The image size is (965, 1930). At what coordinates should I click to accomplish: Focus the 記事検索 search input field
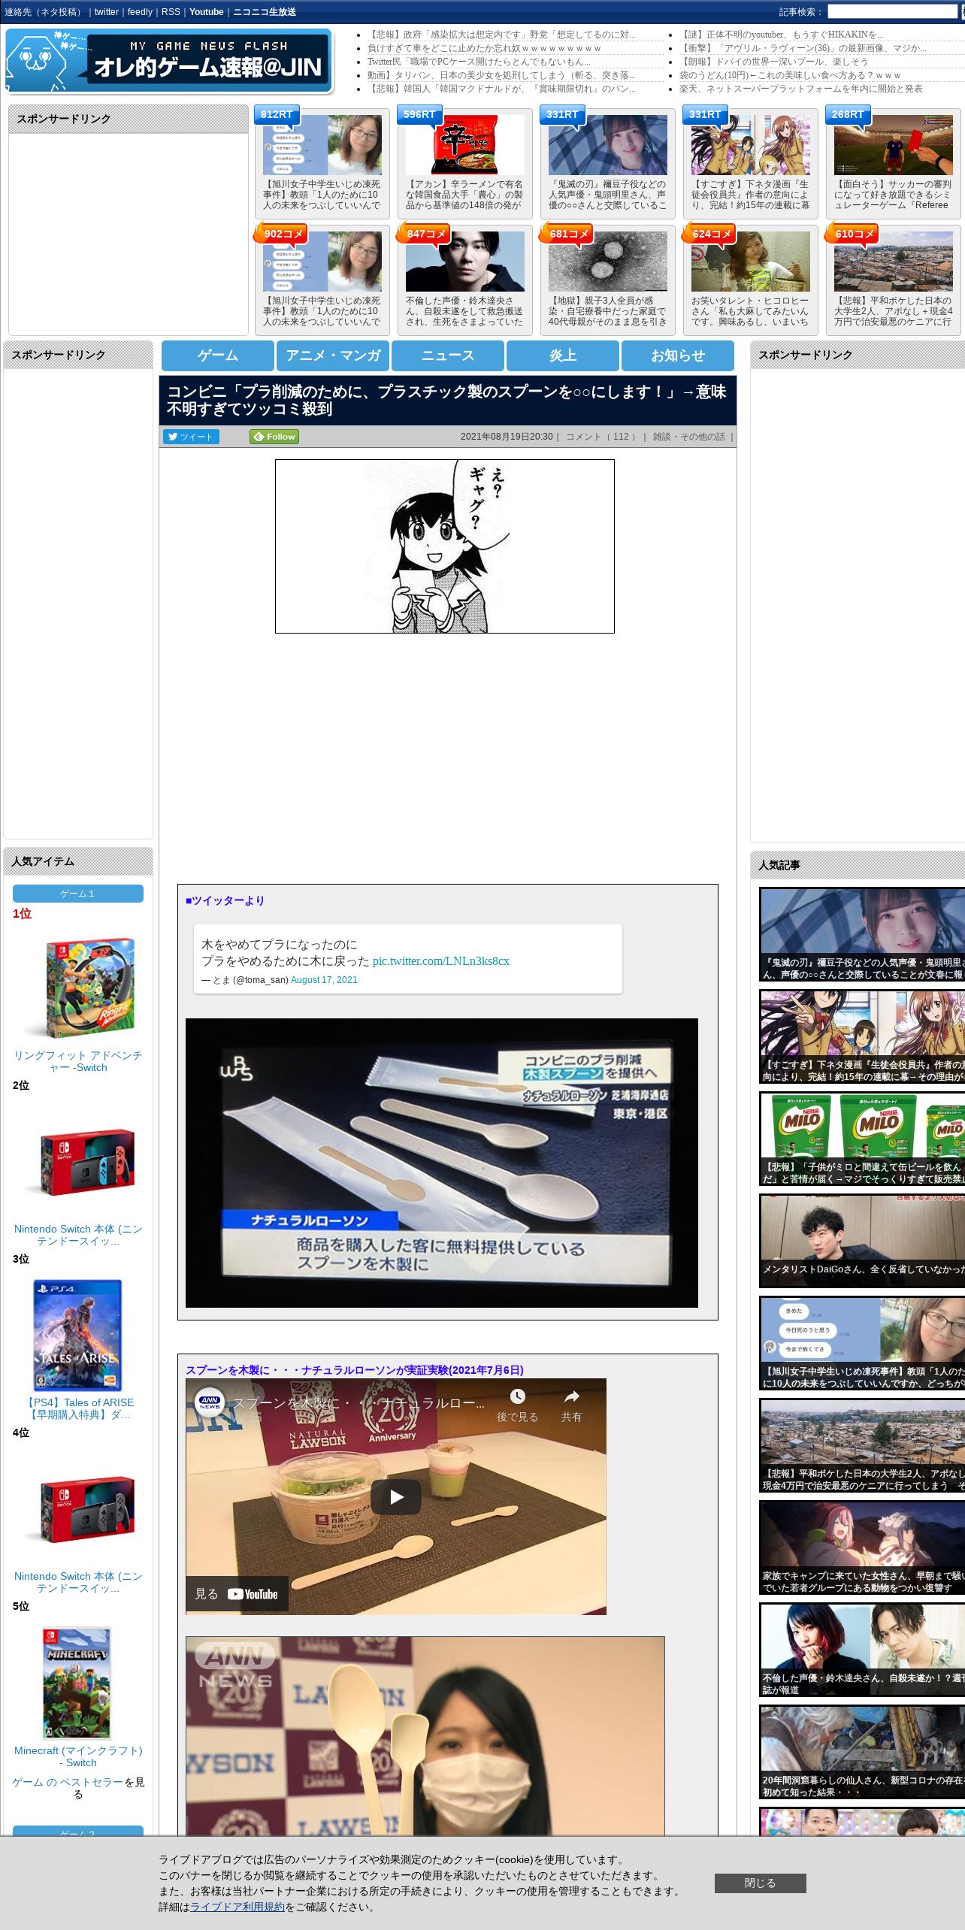click(892, 12)
